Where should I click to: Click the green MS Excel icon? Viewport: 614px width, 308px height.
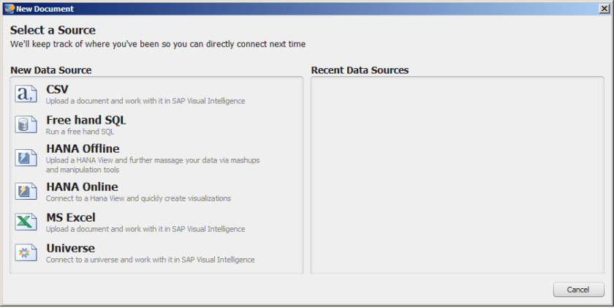pos(26,222)
